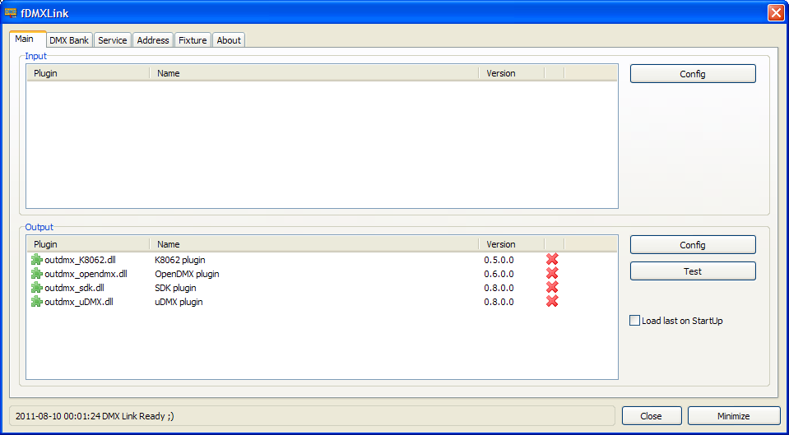Click the puzzle icon for outdmx_sdk.dll
Screen dimensions: 789x435
[x=36, y=288]
